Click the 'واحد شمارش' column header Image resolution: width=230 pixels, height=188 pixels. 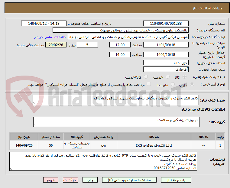coord(103,137)
